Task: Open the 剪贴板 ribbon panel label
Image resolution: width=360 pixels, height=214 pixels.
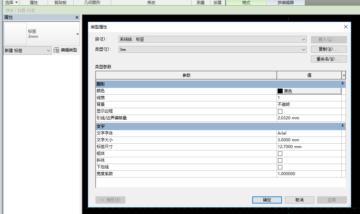Action: tap(60, 2)
